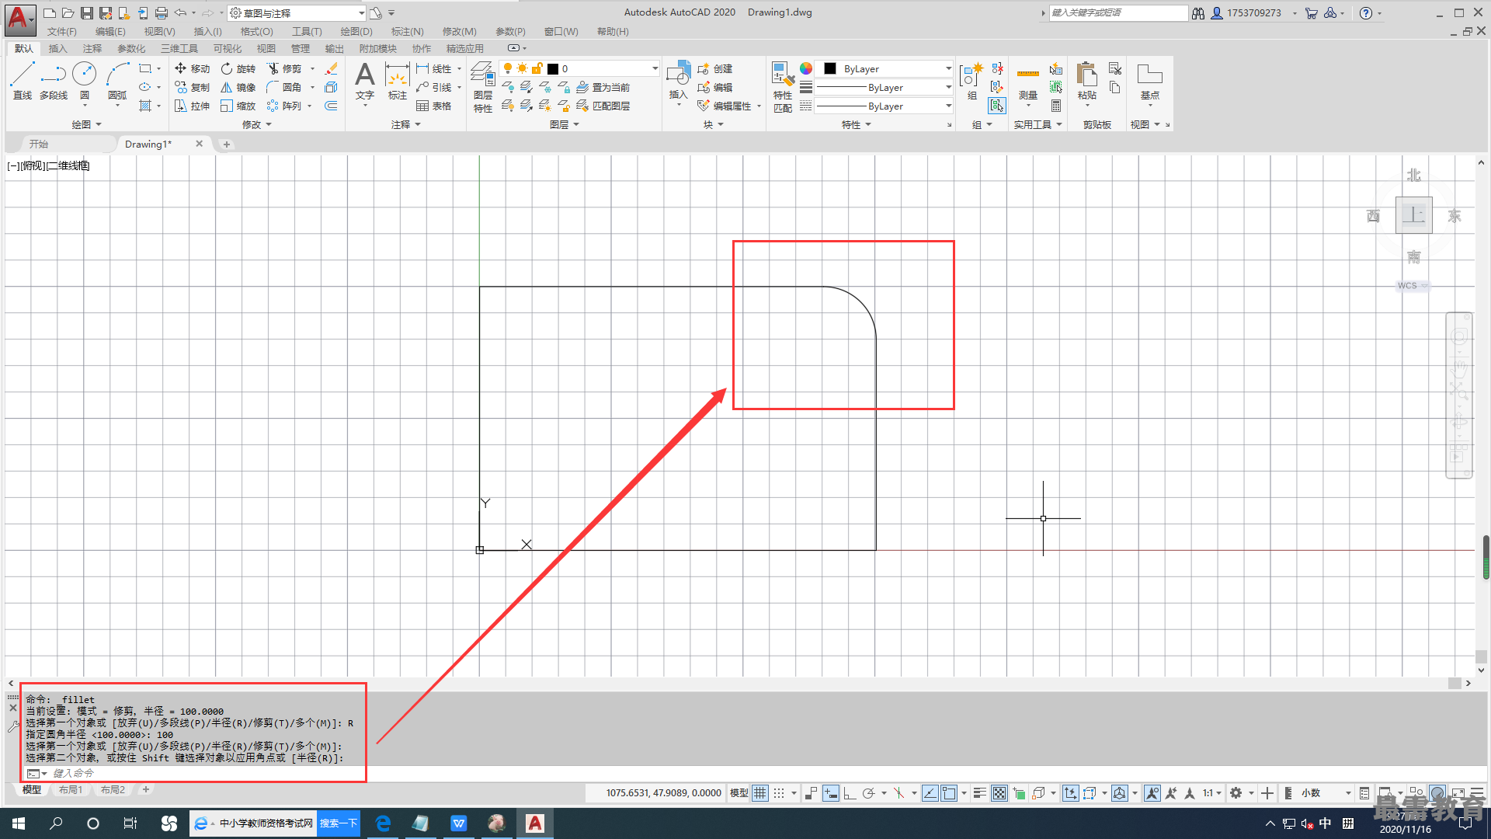Image resolution: width=1491 pixels, height=839 pixels.
Task: Select the 圆 (Circle) tool
Action: tap(84, 82)
